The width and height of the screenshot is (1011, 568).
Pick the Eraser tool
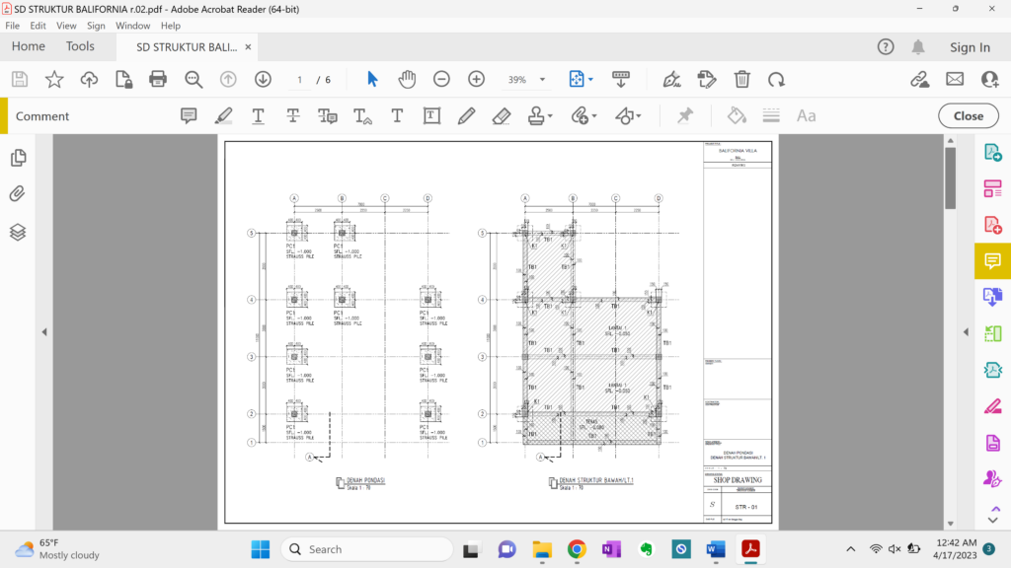click(x=501, y=115)
